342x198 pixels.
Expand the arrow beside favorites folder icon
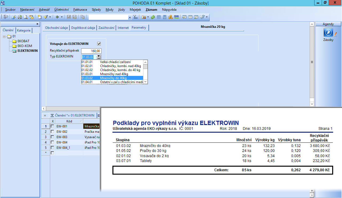(148, 17)
